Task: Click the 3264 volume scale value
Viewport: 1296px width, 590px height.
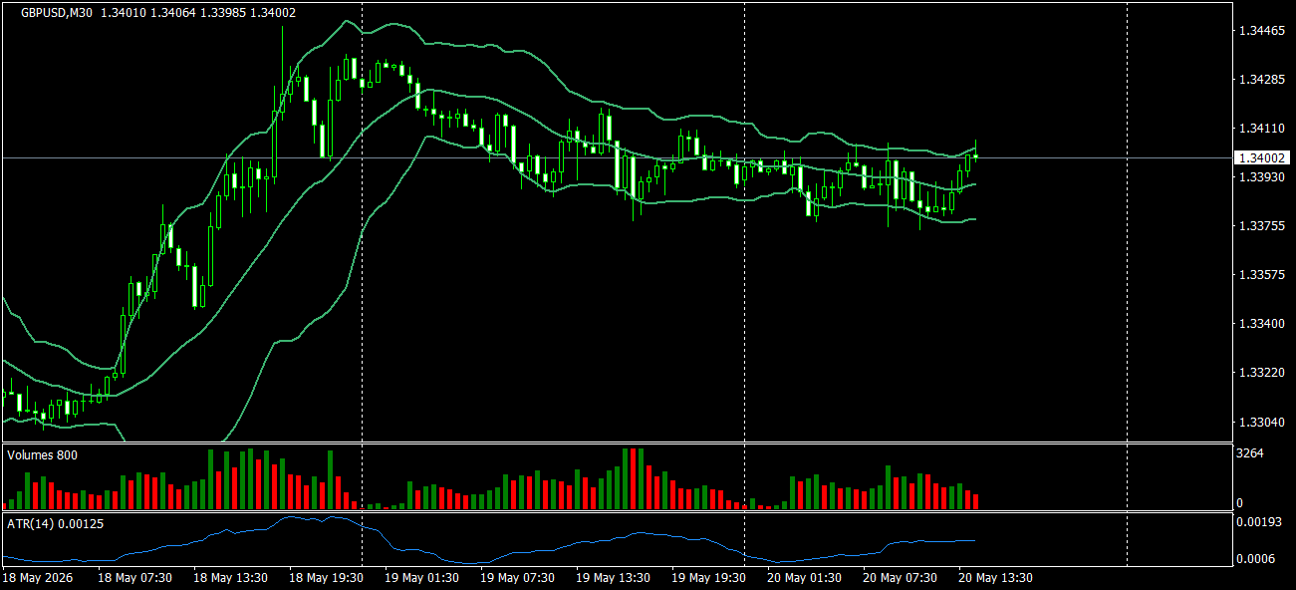Action: coord(1251,453)
